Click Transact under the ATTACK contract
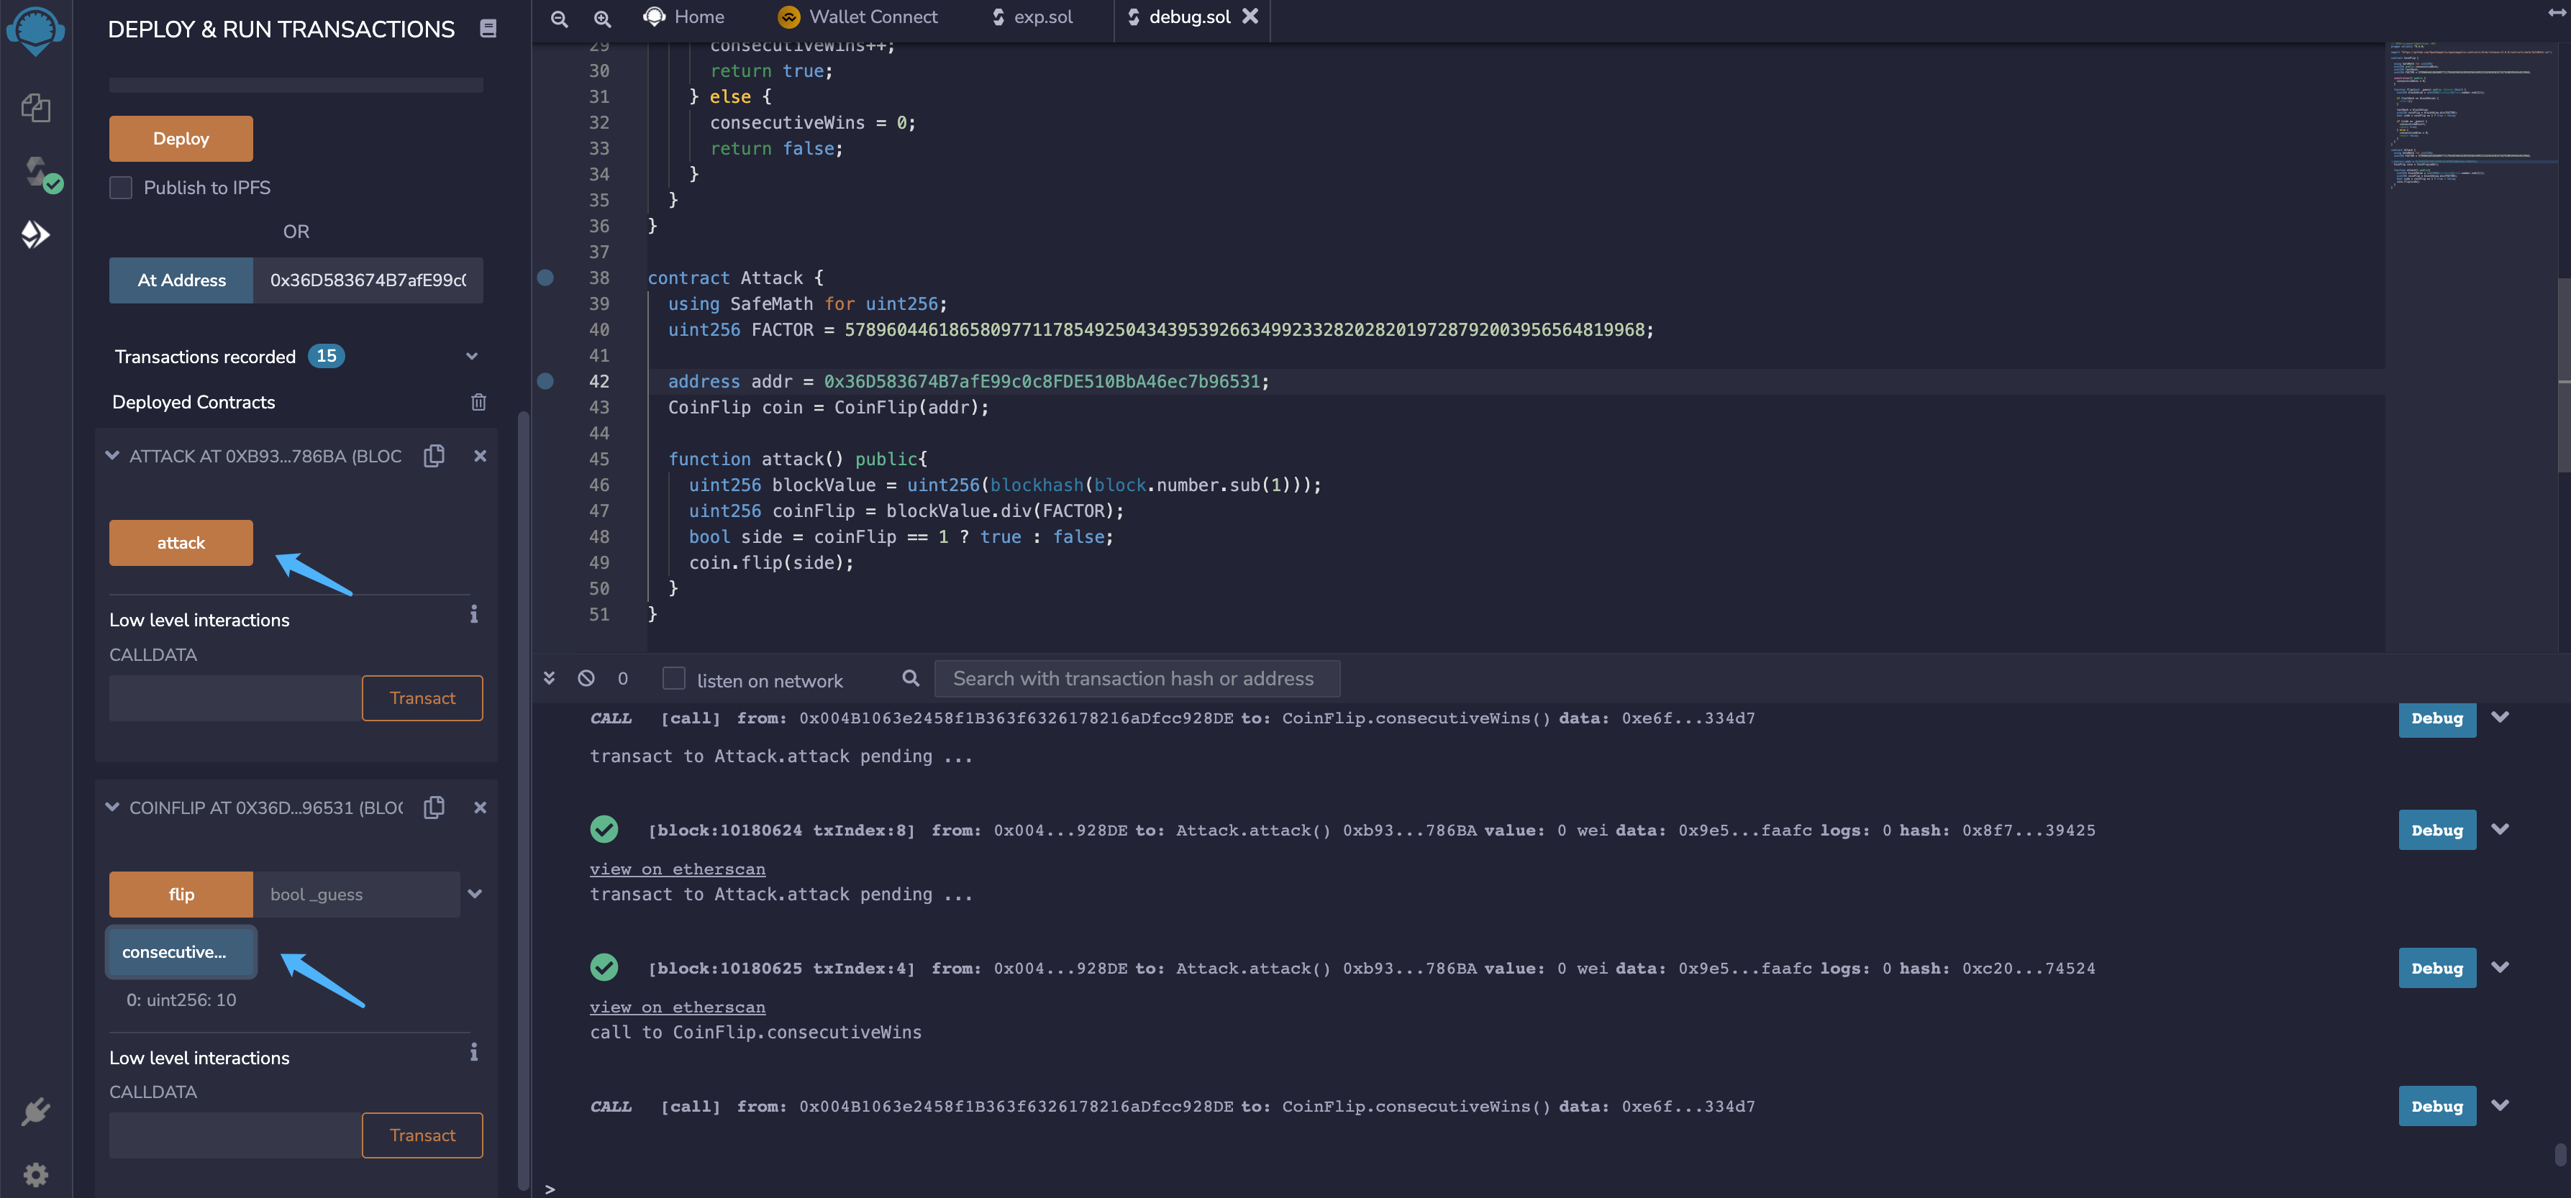Image resolution: width=2571 pixels, height=1198 pixels. (x=422, y=698)
